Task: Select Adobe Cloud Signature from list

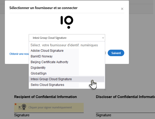Action: (x=47, y=51)
